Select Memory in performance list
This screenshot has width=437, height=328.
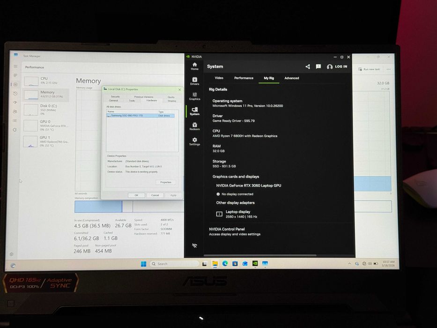[x=46, y=95]
